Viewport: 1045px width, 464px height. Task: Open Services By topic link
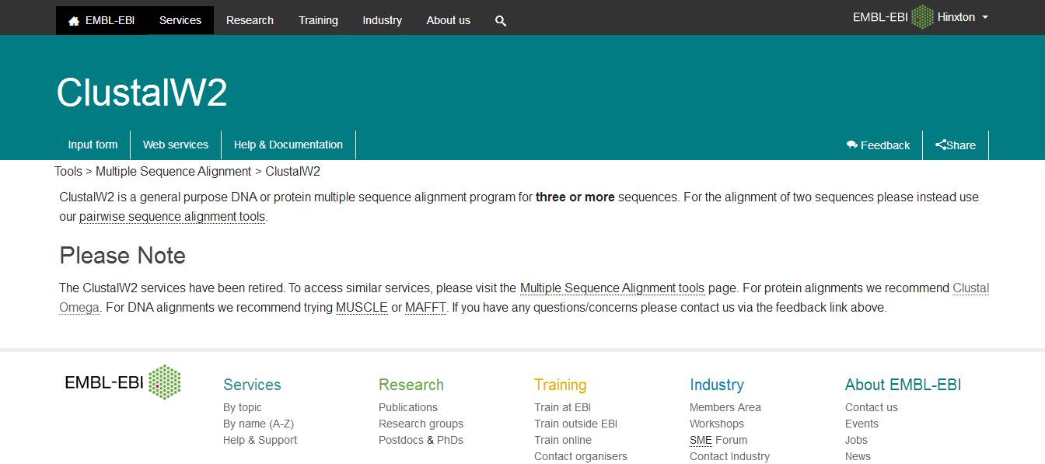tap(243, 407)
